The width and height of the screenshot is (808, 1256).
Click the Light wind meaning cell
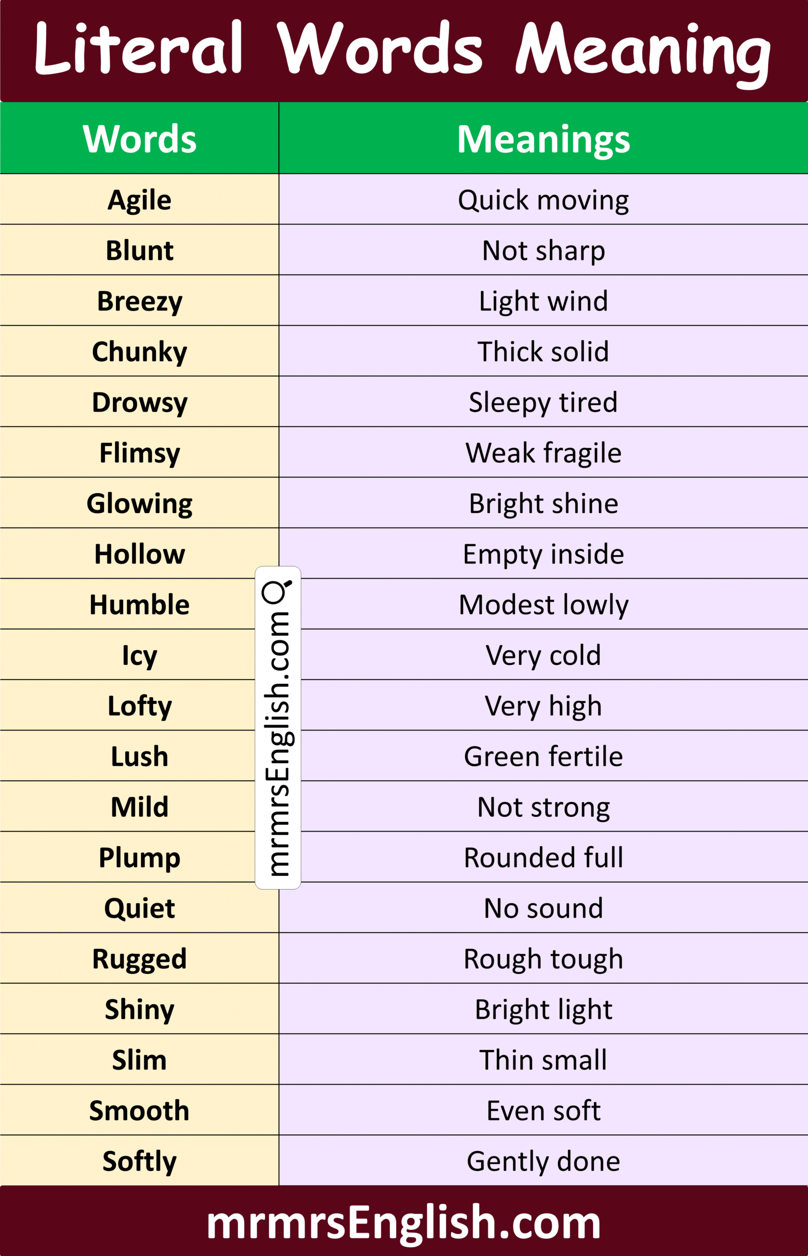point(543,301)
